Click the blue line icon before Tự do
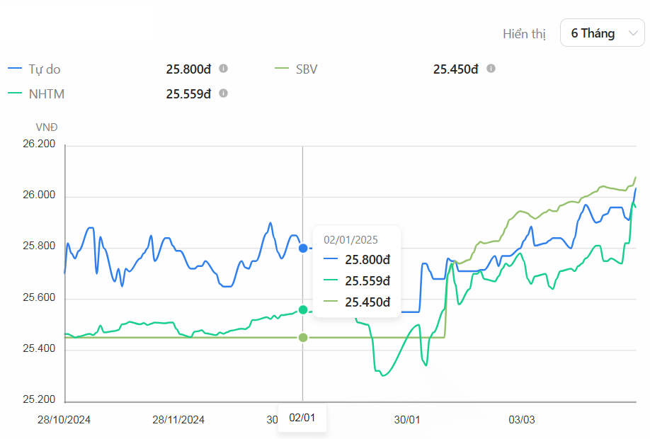The image size is (650, 439). click(x=15, y=69)
